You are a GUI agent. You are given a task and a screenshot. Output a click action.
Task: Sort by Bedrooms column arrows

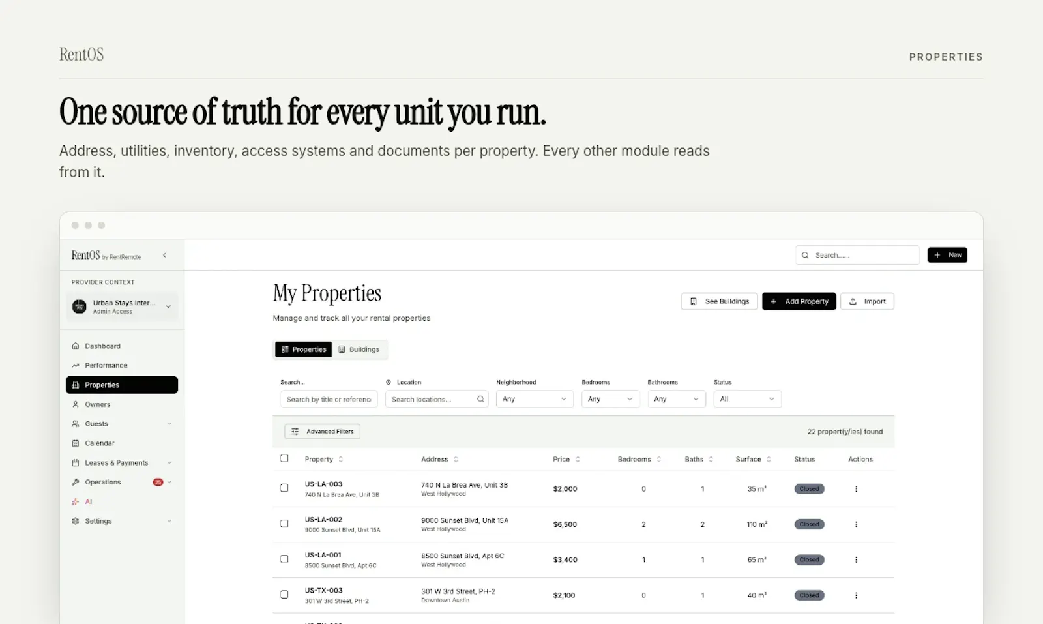click(x=659, y=460)
